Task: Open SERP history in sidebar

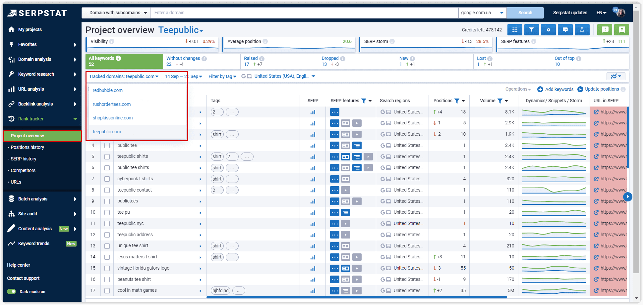Action: (24, 159)
